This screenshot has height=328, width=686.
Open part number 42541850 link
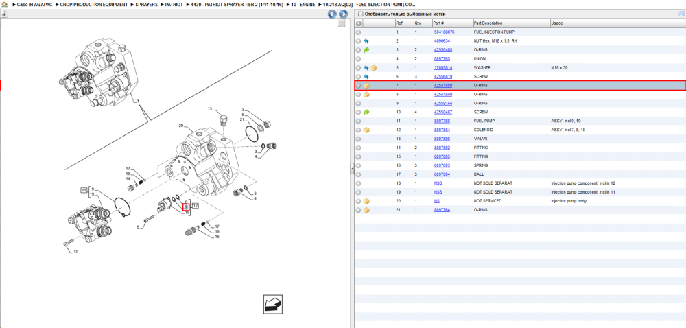[442, 86]
